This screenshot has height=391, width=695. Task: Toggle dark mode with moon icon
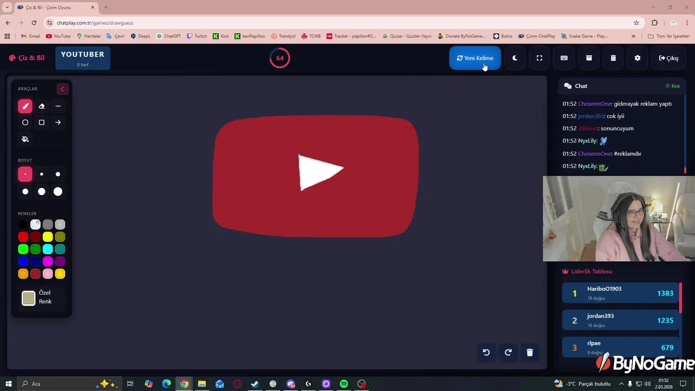[x=515, y=58]
